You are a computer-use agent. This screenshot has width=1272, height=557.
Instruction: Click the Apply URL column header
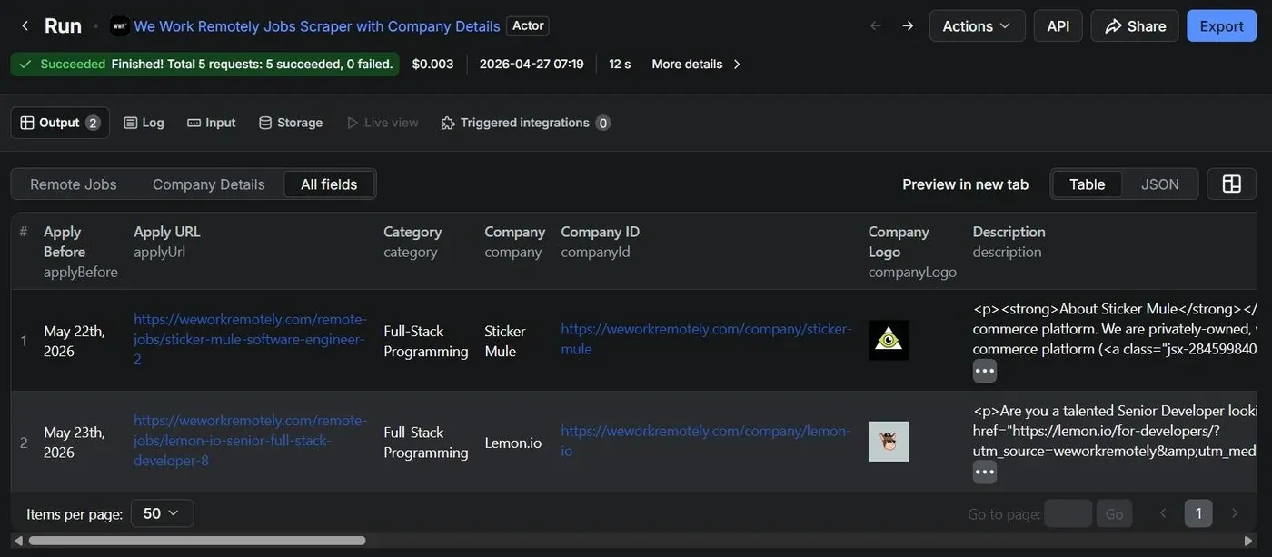[x=167, y=242]
